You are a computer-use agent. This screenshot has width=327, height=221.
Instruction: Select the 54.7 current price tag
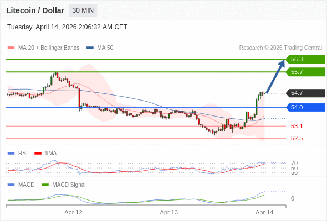point(305,93)
